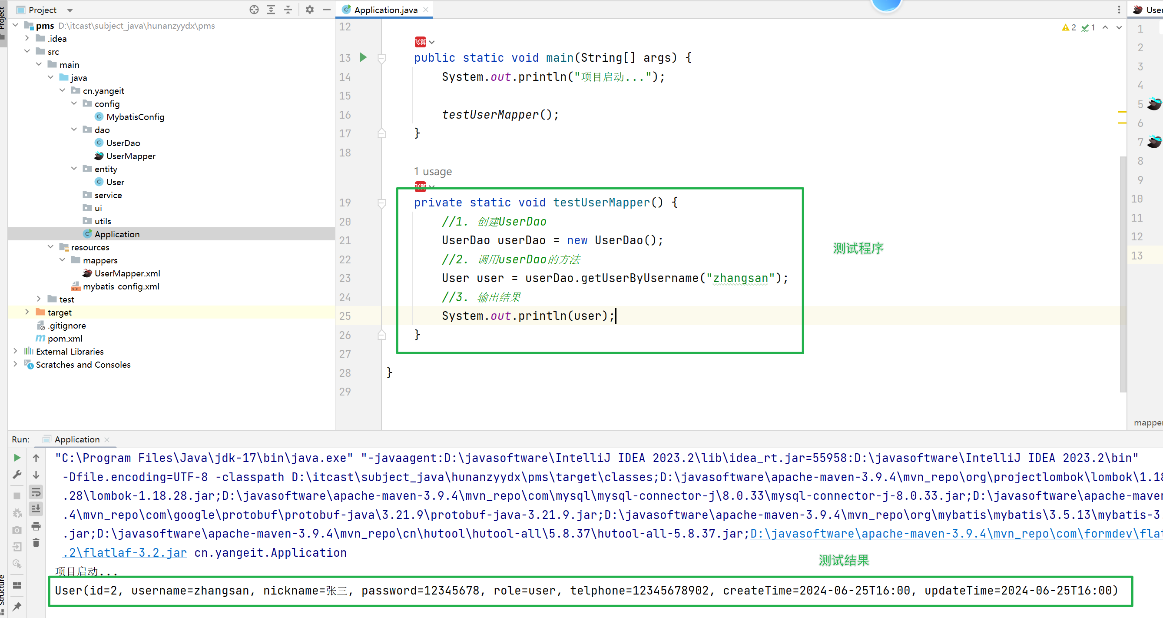Click the editor vertical scrollbar
The image size is (1163, 618).
click(x=1122, y=271)
